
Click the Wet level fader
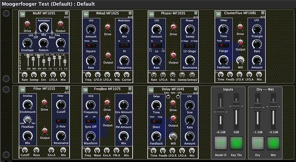click(x=273, y=107)
